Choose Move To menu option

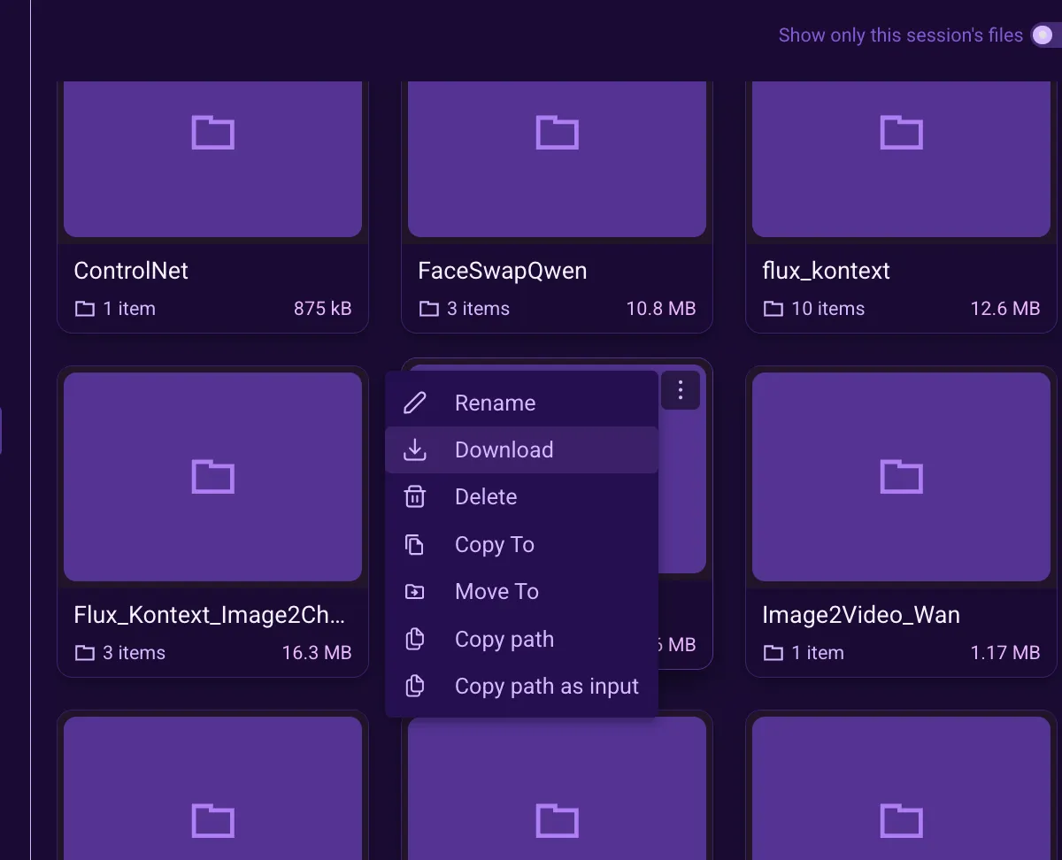[521, 592]
